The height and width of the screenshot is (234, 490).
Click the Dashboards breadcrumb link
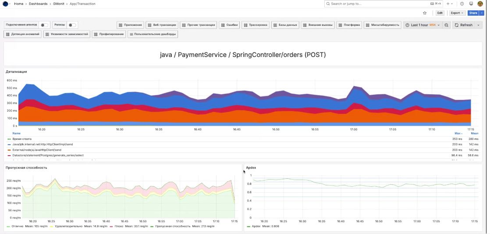tap(39, 4)
